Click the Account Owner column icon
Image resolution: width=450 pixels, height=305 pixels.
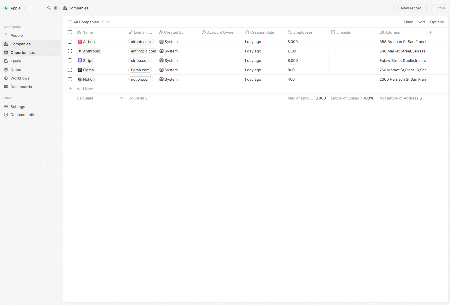click(204, 32)
